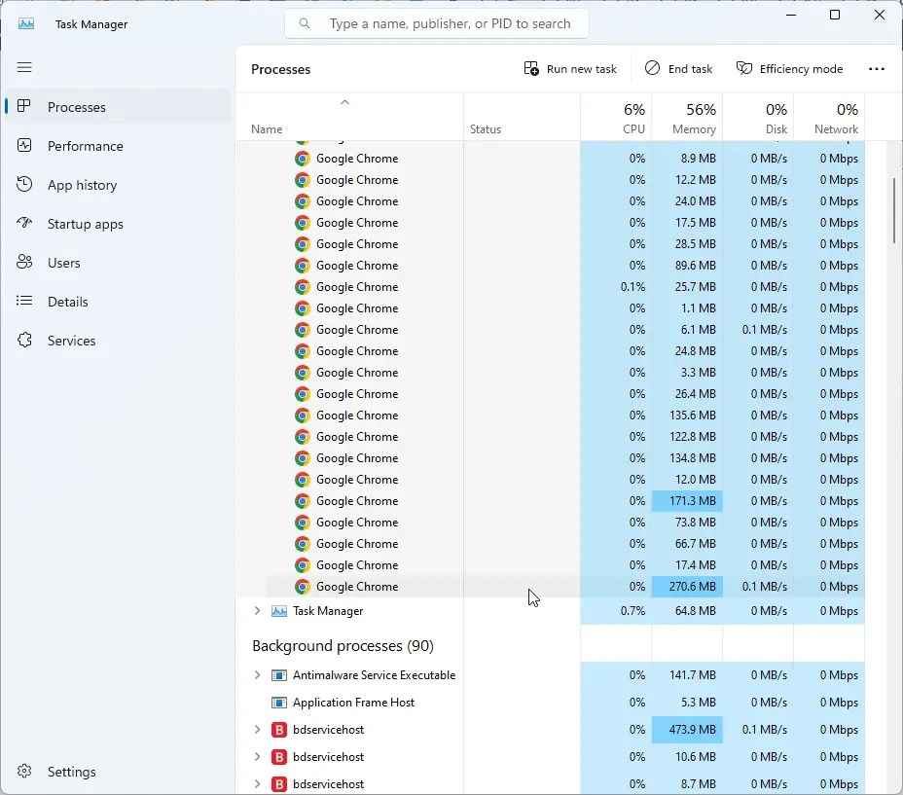Image resolution: width=903 pixels, height=795 pixels.
Task: Click Chrome icon of the 122.8 MB process
Action: (303, 437)
